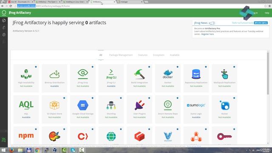
Task: Click the Builds globe icon in sidebar
Action: coord(4,35)
